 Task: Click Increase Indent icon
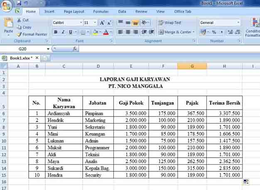coord(151,32)
